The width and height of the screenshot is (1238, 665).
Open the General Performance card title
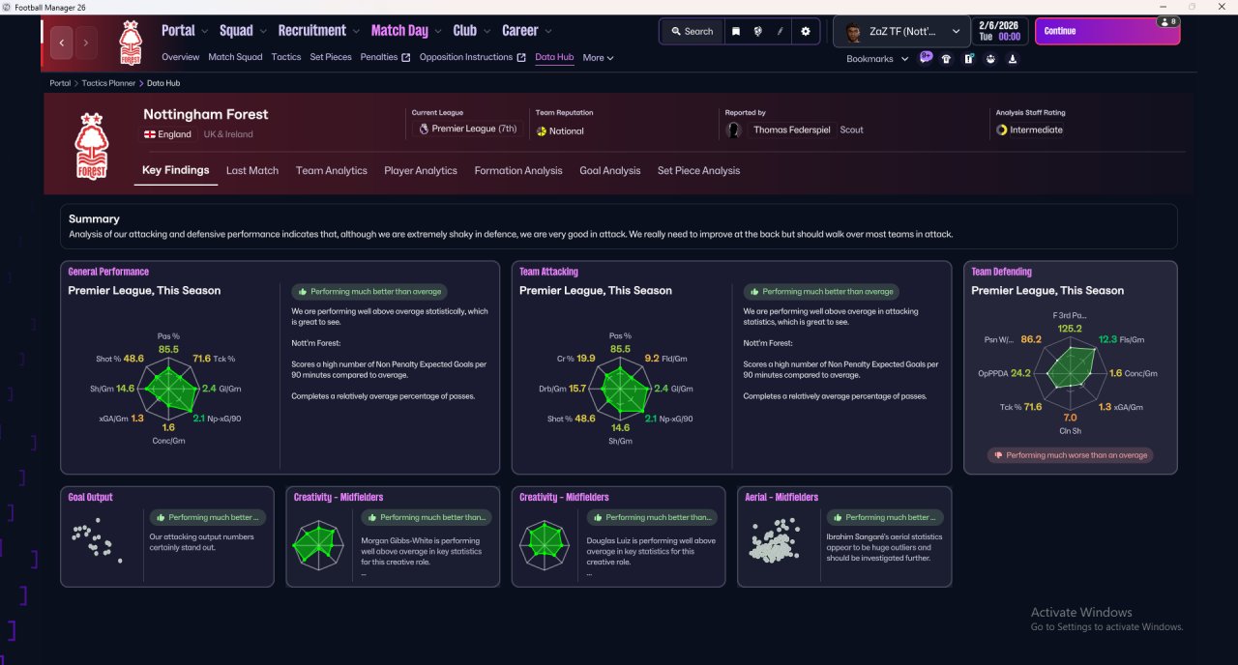[108, 272]
